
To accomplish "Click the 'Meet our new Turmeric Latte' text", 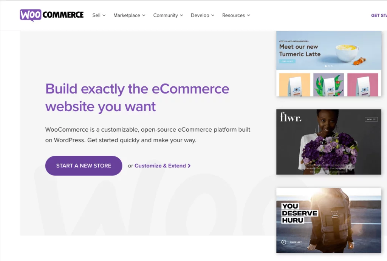I will tap(300, 50).
